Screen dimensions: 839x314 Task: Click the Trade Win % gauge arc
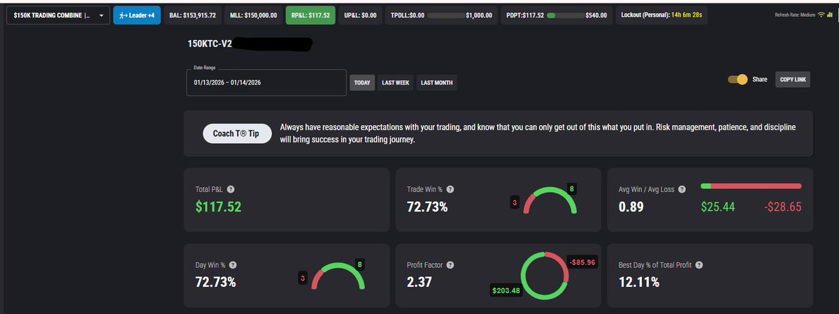point(551,199)
